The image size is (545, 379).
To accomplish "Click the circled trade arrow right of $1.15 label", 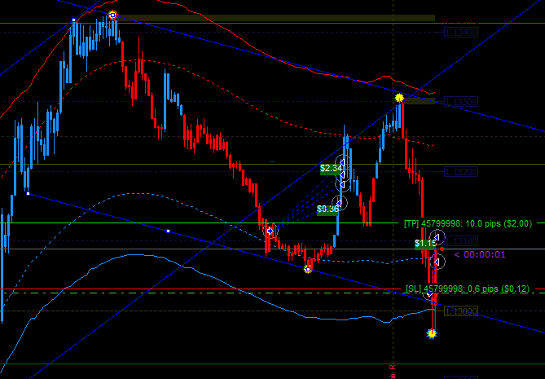I will tap(437, 237).
